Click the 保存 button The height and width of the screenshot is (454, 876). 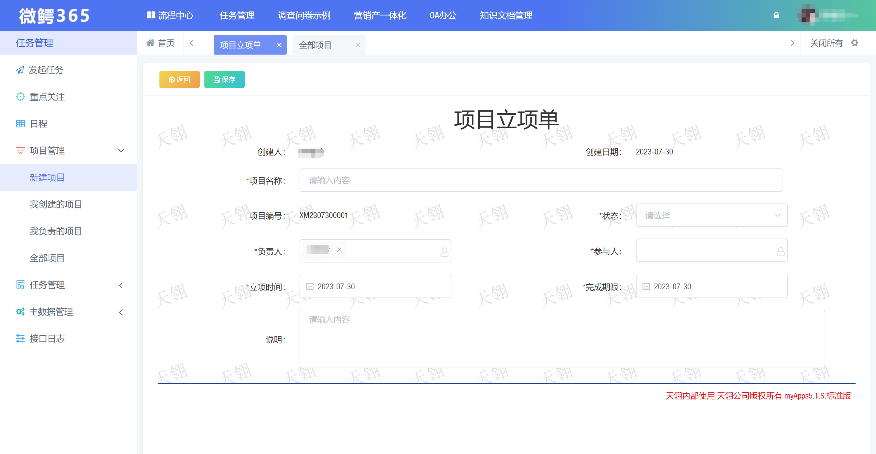(x=224, y=80)
